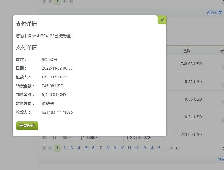Select page 1 in bottom pager
This screenshot has width=224, height=170.
[x=57, y=148]
